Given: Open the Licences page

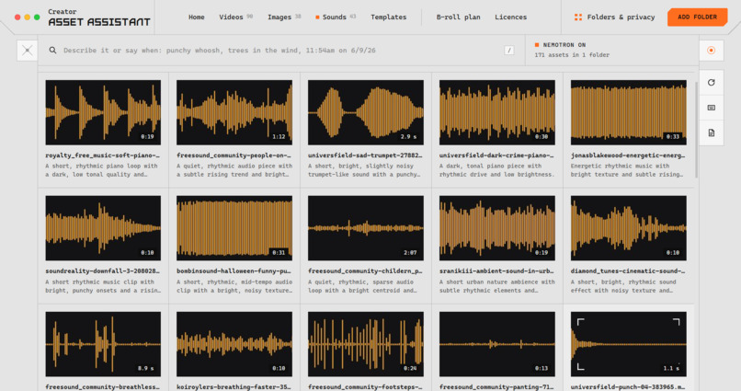Looking at the screenshot, I should click(x=510, y=17).
